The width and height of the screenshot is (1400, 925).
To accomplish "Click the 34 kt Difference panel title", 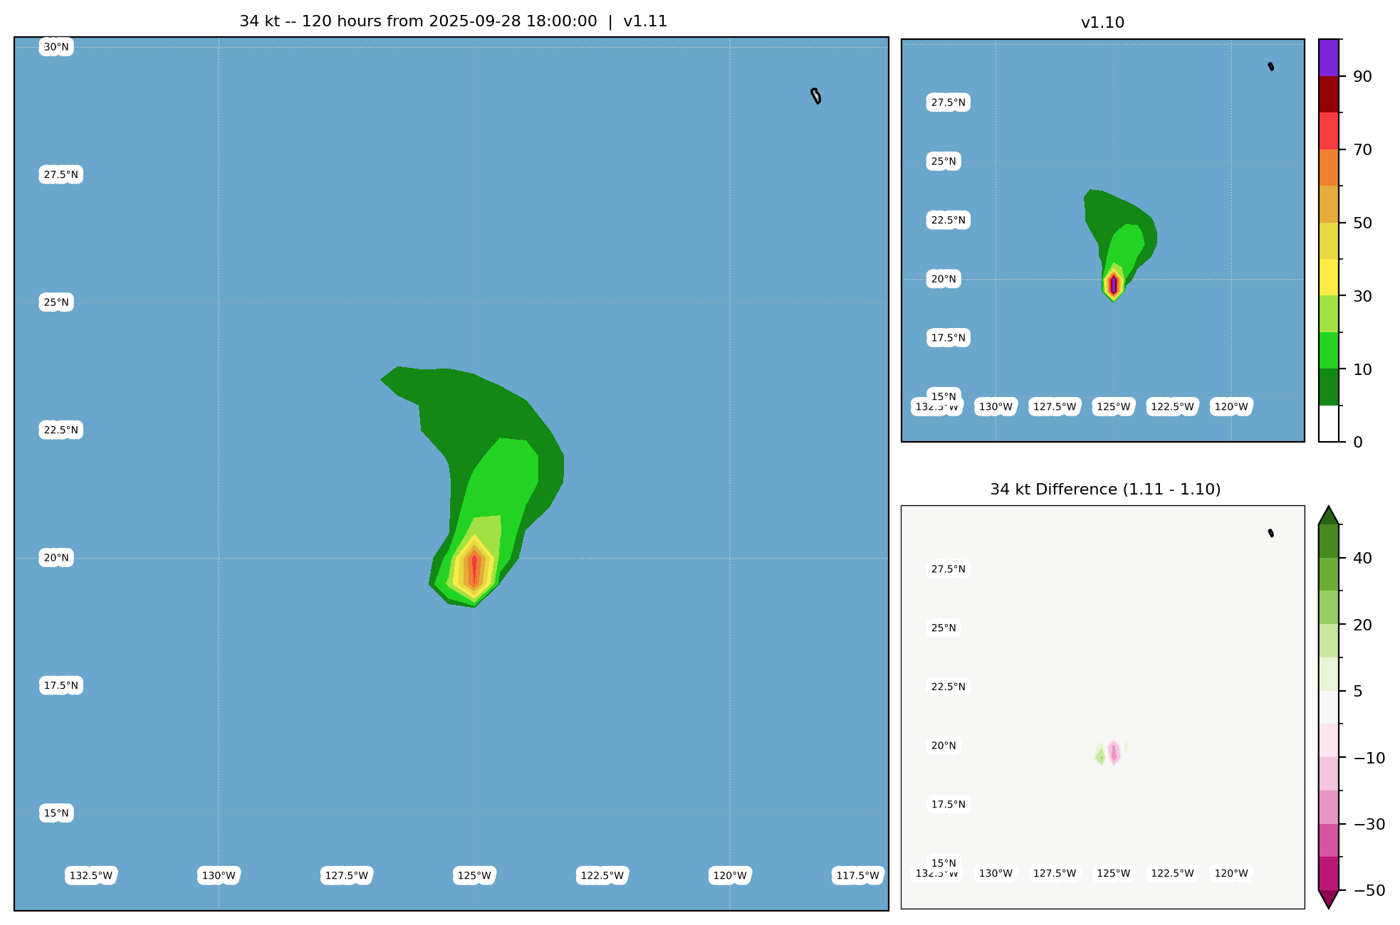I will pyautogui.click(x=1104, y=490).
